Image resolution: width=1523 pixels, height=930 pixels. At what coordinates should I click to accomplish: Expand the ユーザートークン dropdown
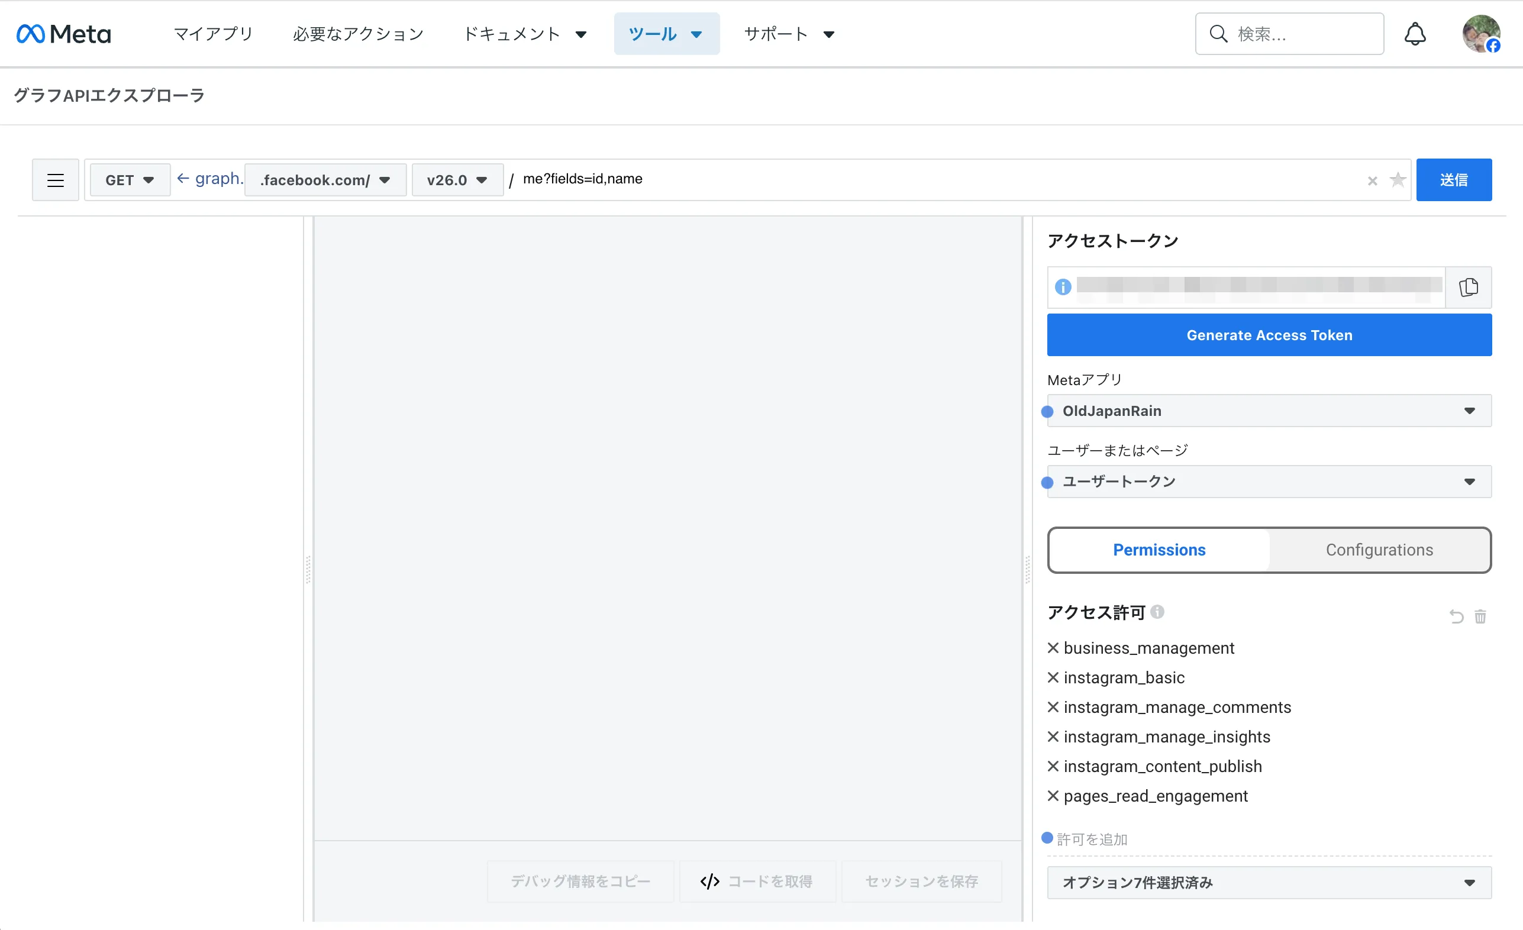pos(1269,482)
